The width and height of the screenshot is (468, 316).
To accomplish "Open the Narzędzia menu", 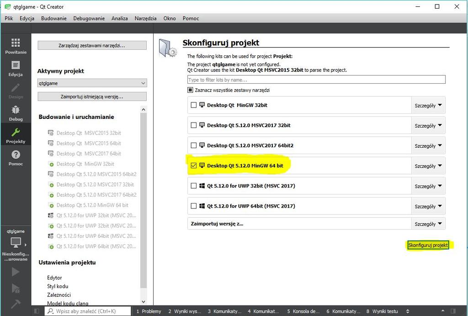I will (145, 18).
